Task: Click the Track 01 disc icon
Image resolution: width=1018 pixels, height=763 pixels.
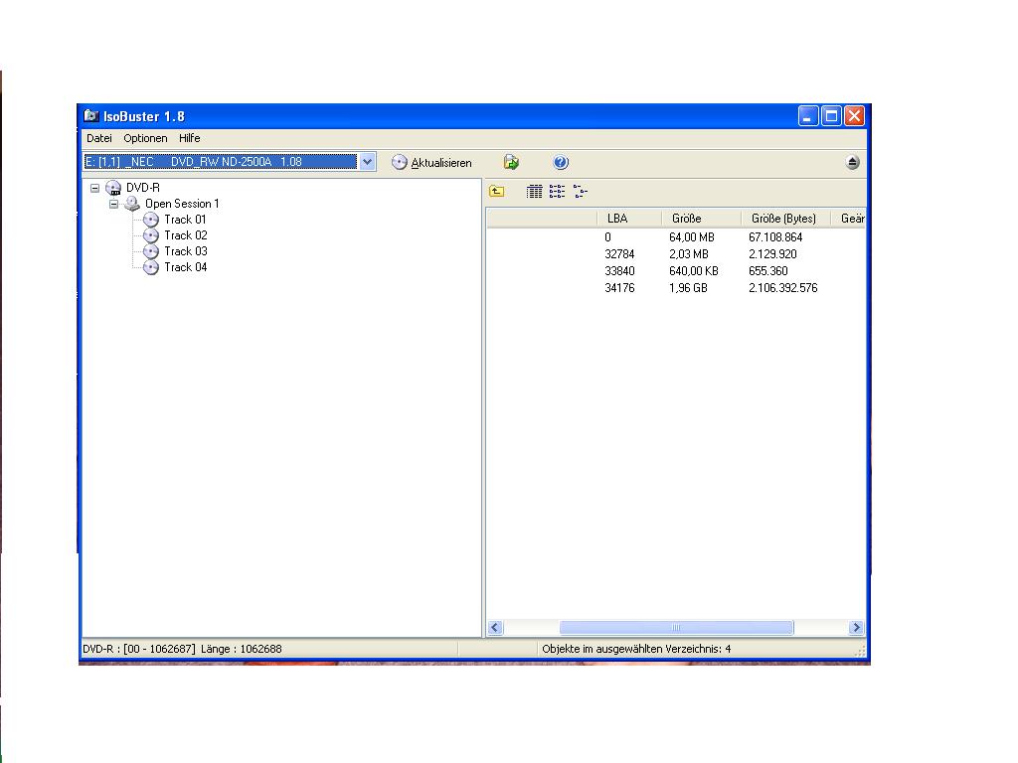Action: coord(151,220)
